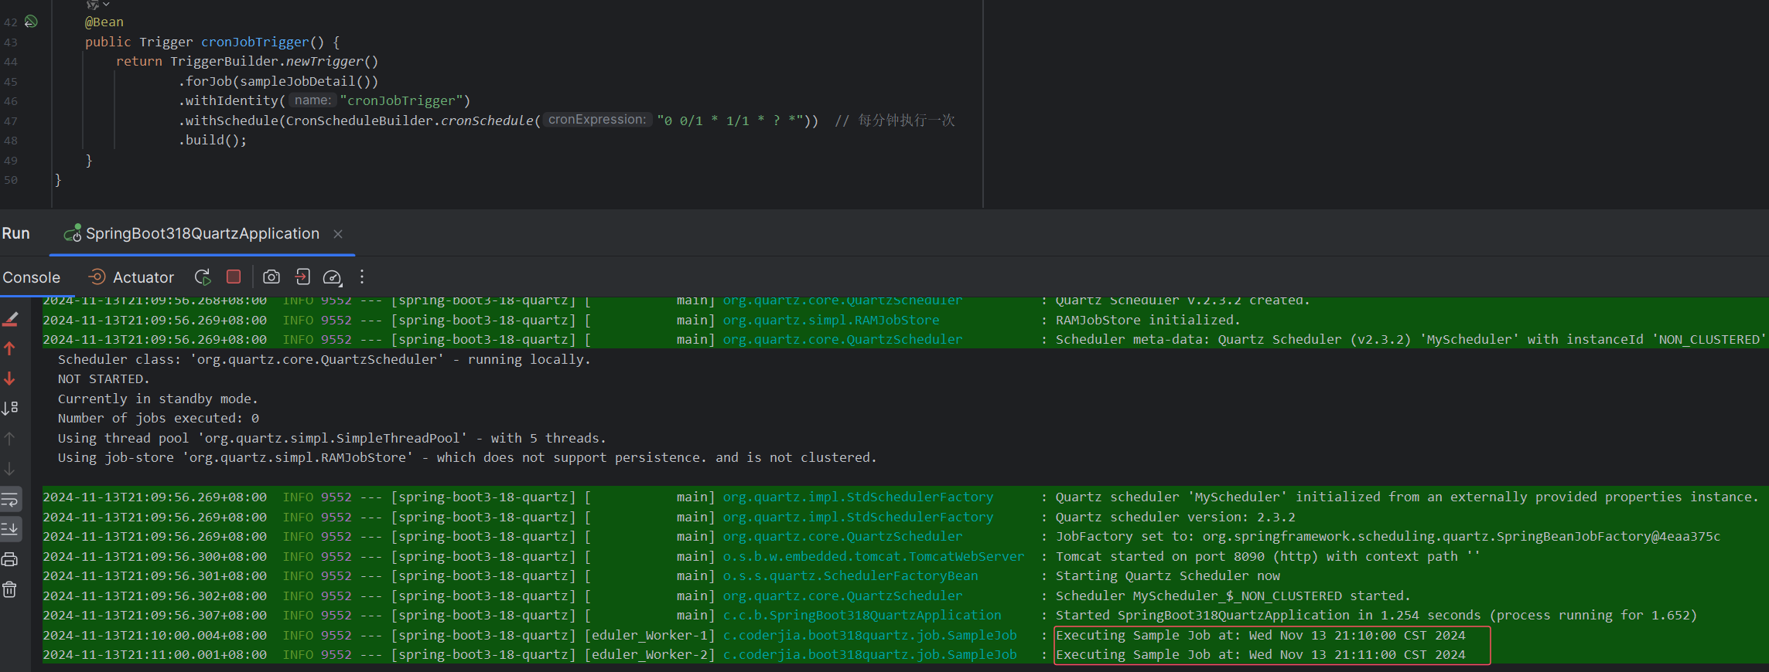Click TriggerBuilder in the return statement

point(224,61)
